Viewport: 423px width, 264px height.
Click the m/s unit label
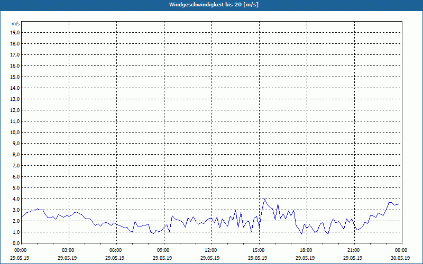coord(16,24)
